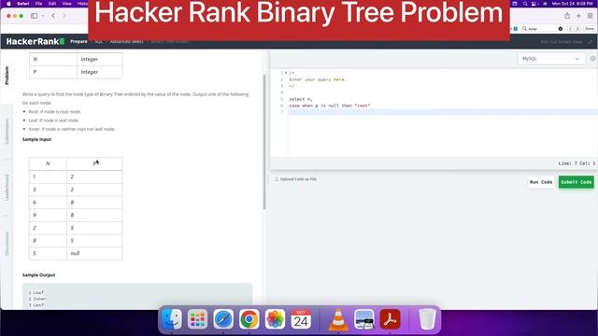Click the N column header in sample table
The width and height of the screenshot is (598, 336).
[x=48, y=164]
